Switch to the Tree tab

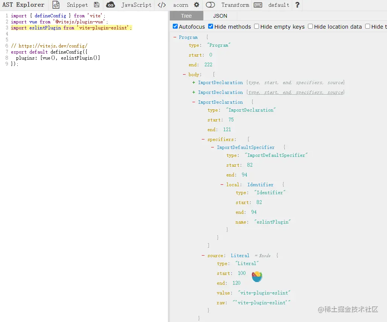186,16
